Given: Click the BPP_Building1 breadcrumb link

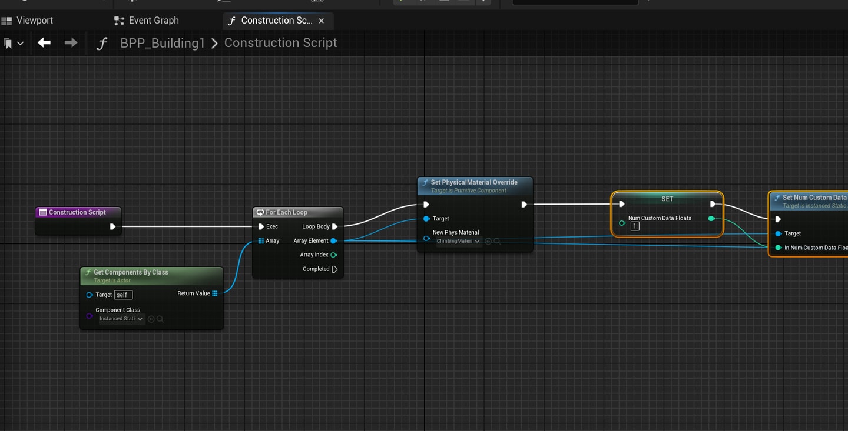Looking at the screenshot, I should pos(163,43).
